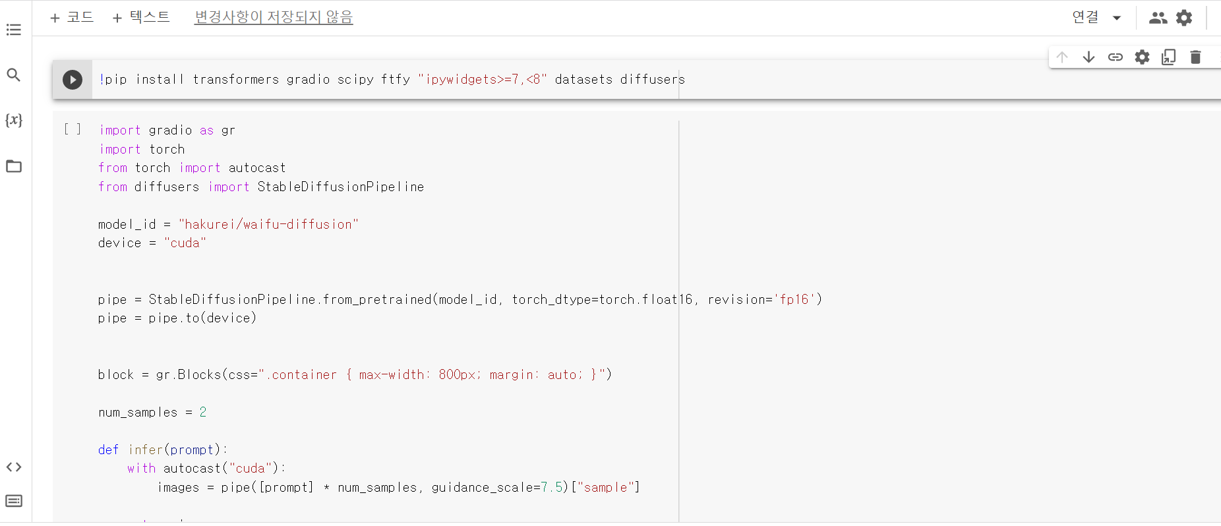
Task: Click the 연결 connect button
Action: 1085,17
